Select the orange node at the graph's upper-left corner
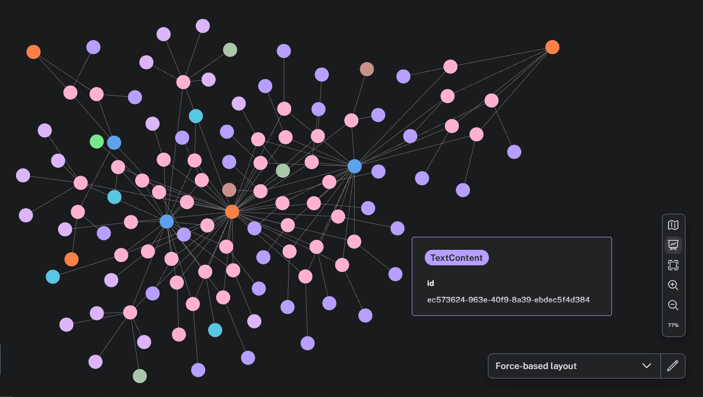 [34, 52]
